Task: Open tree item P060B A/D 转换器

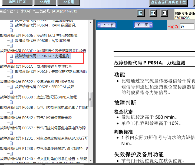Action: click(42, 41)
